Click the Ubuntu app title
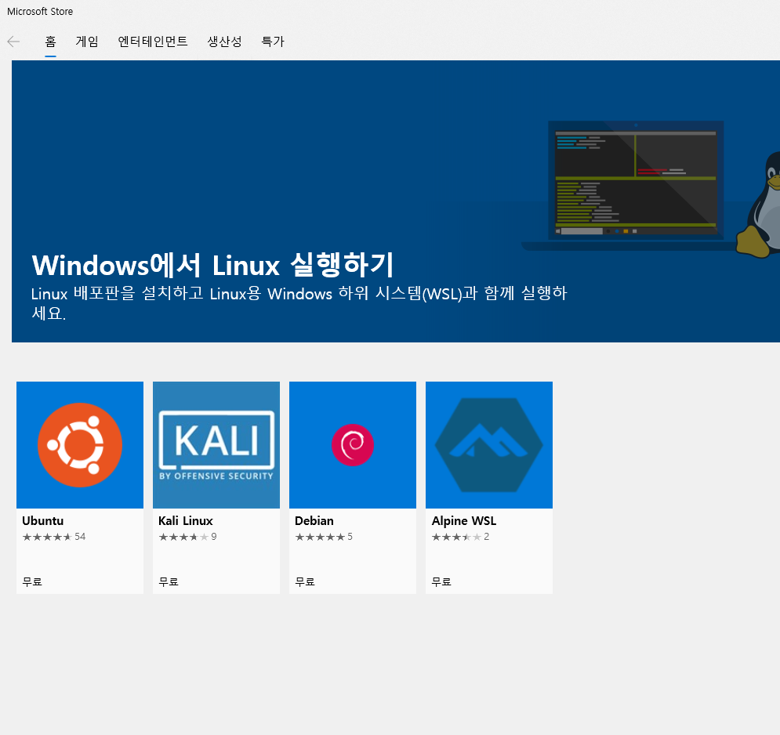 pyautogui.click(x=43, y=520)
